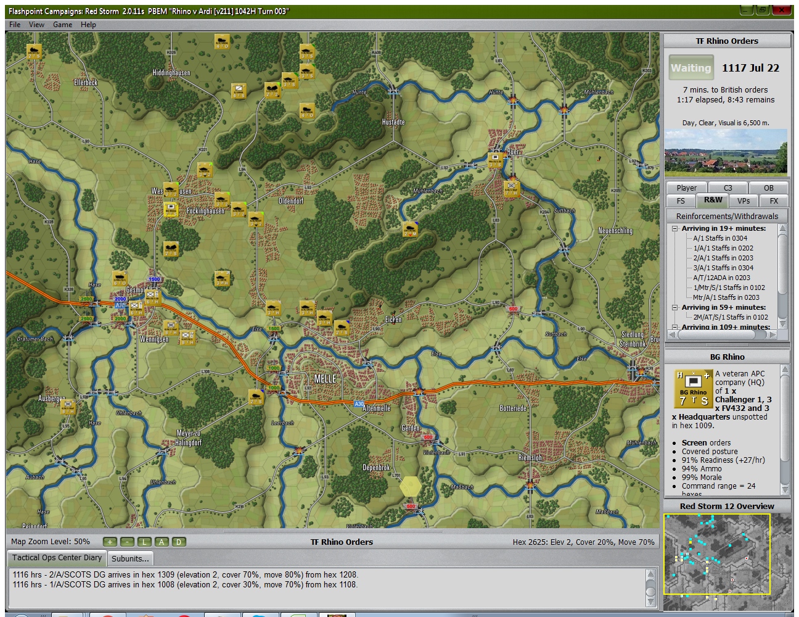Click down arrow of the diary log scrollbar
Screen dimensions: 799x617
pos(650,602)
